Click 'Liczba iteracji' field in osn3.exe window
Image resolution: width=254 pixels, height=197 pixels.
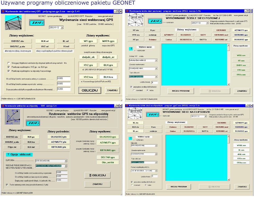click(x=154, y=82)
